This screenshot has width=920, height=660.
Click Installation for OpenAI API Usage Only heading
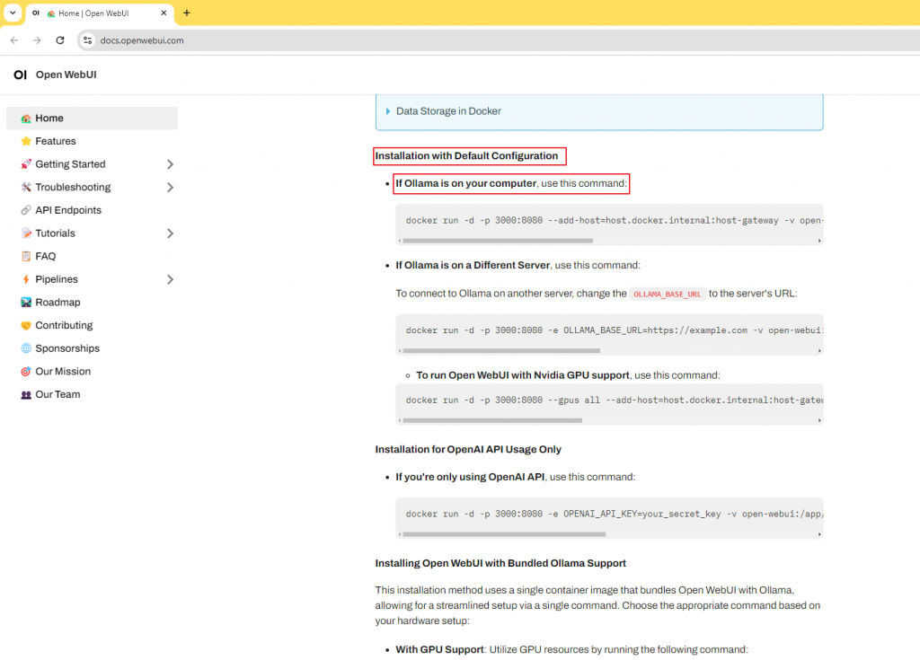point(468,449)
